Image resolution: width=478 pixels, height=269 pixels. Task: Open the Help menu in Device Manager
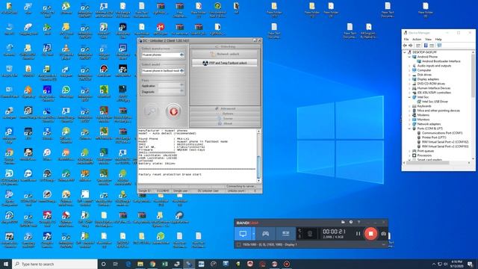438,40
